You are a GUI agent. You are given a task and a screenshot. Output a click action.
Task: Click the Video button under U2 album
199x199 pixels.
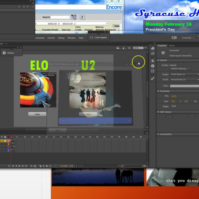pos(88,114)
